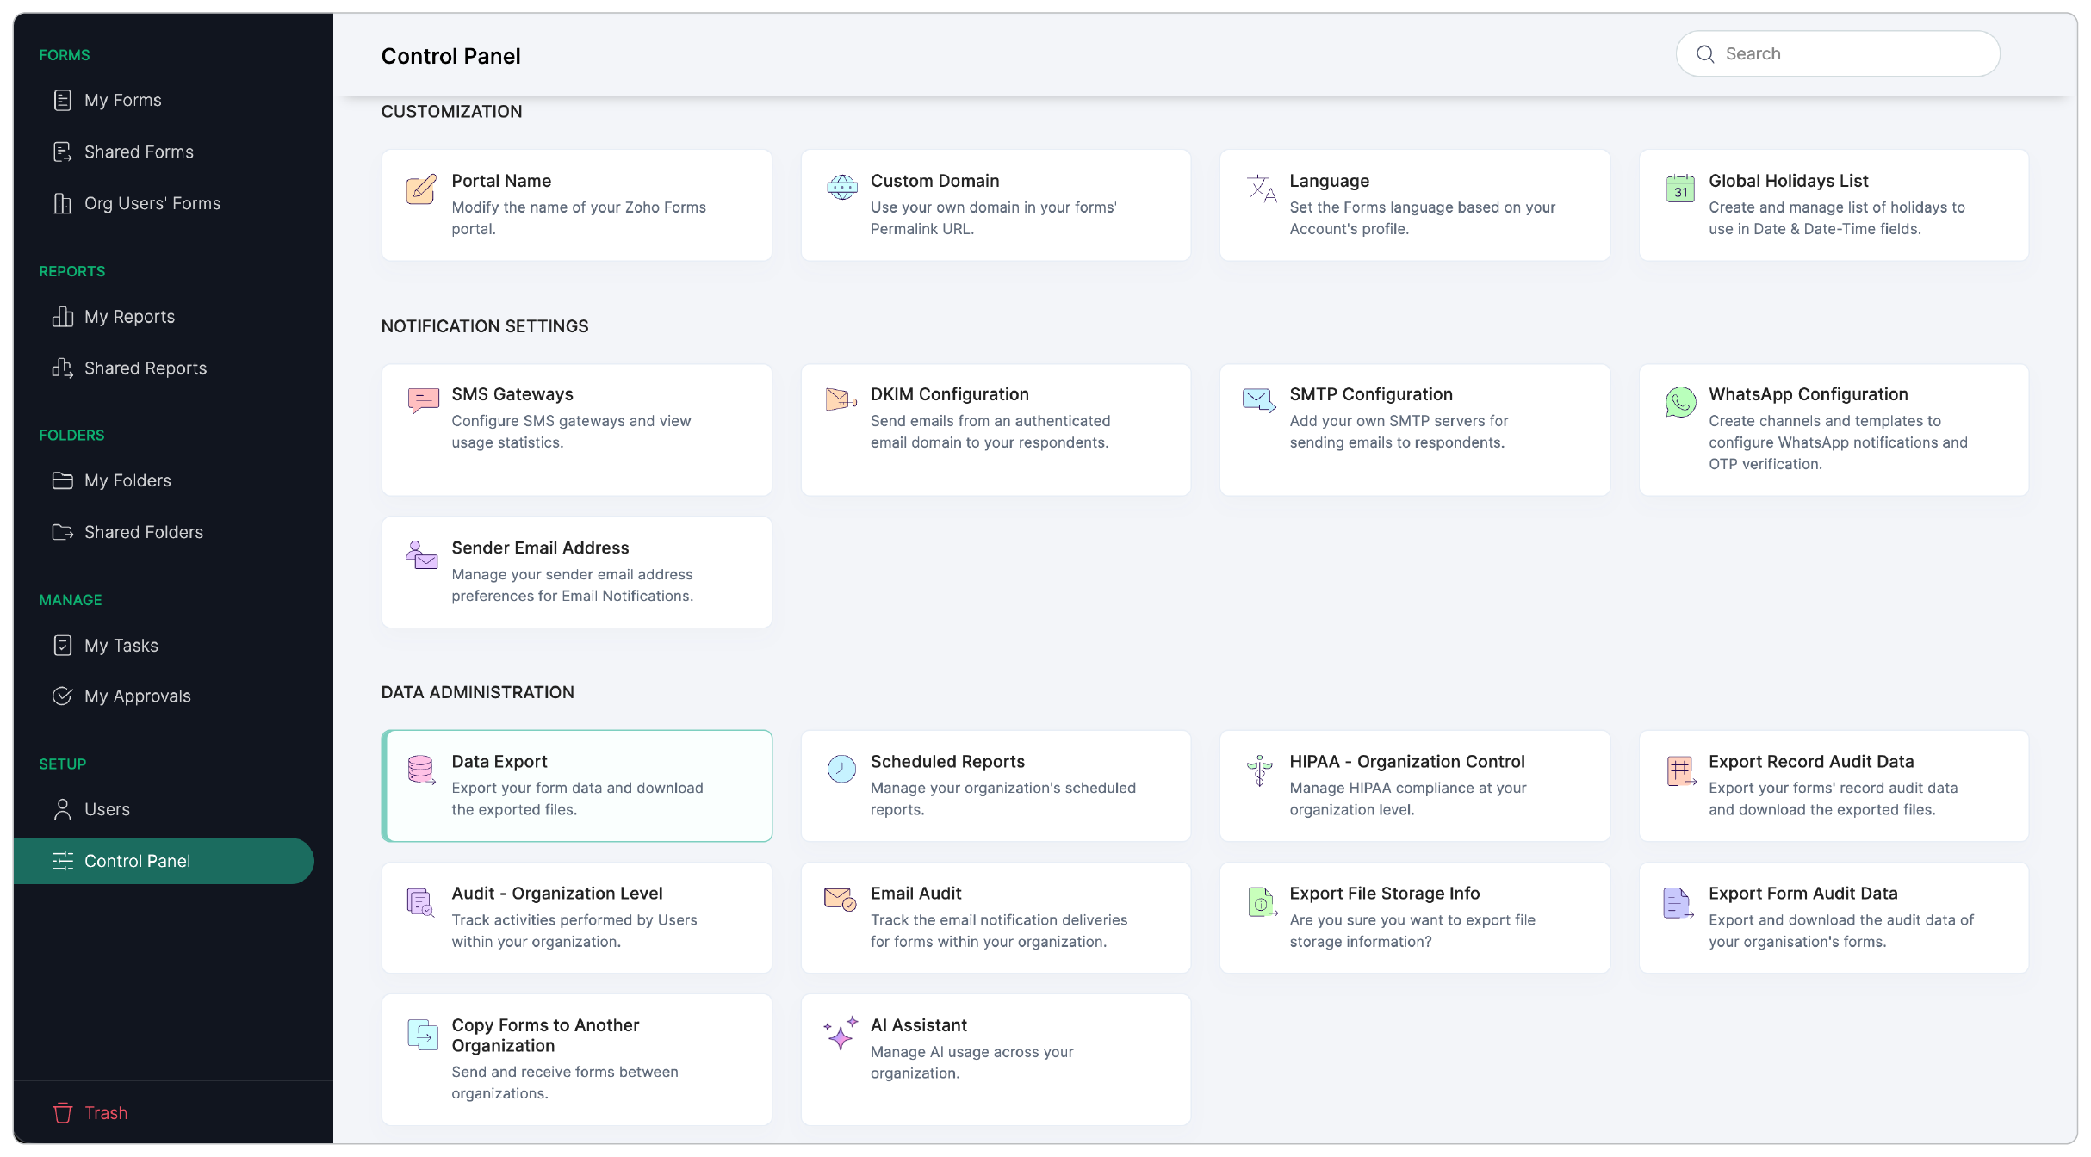2091x1157 pixels.
Task: Click the My Folders folder icon
Action: point(61,480)
